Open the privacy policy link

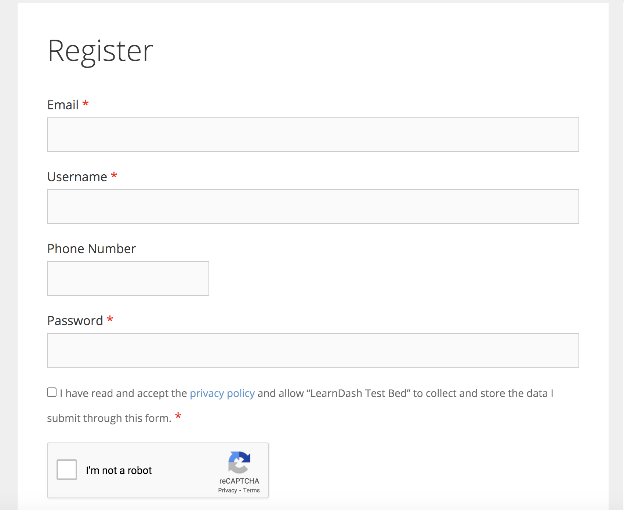coord(222,393)
